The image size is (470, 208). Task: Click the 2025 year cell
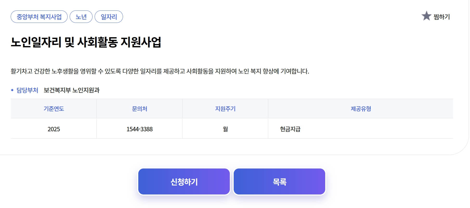54,129
